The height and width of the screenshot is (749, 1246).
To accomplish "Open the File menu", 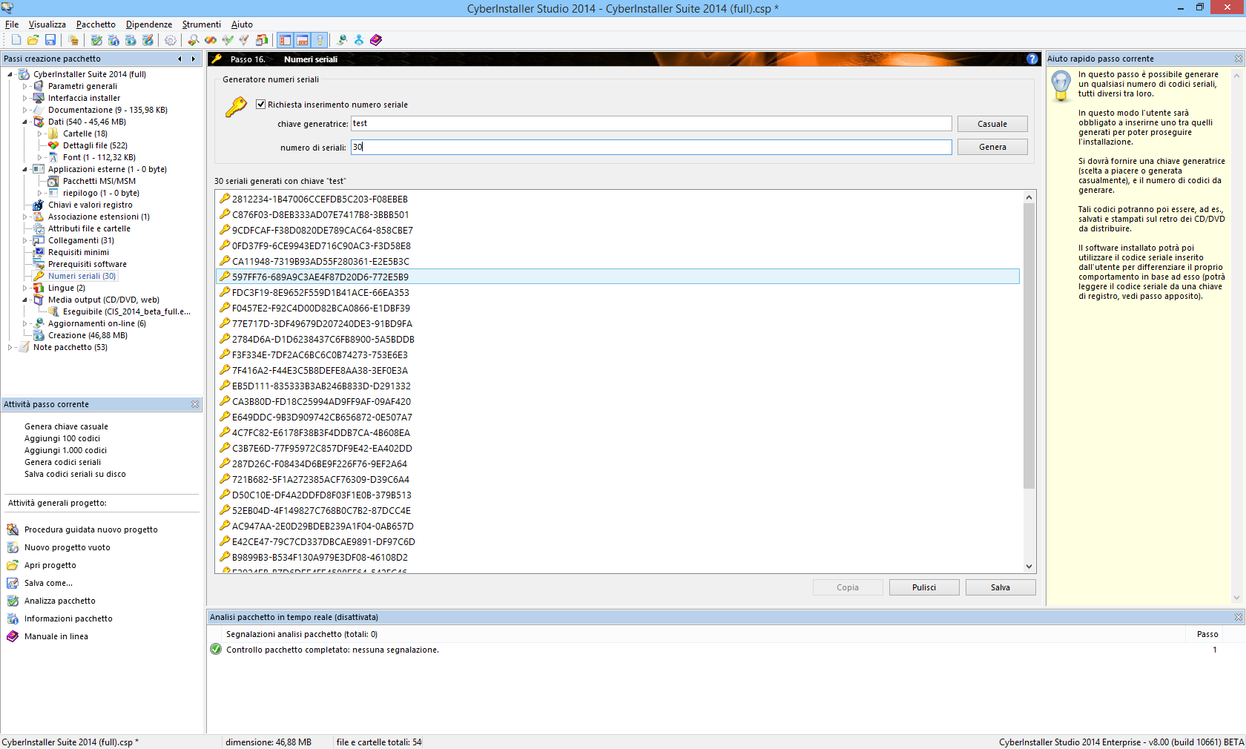I will pos(12,24).
